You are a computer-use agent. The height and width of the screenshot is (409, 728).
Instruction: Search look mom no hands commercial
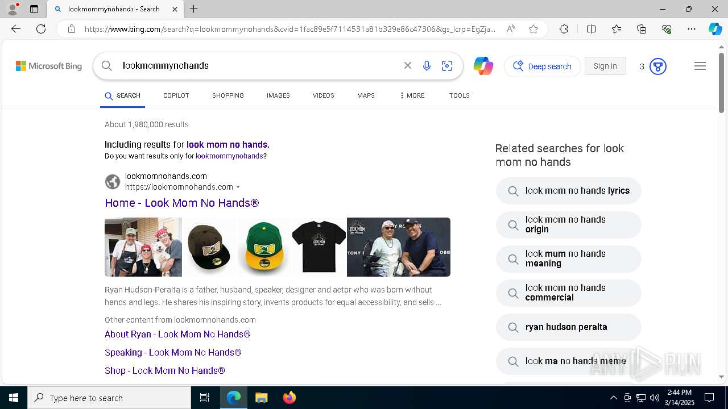pyautogui.click(x=569, y=293)
